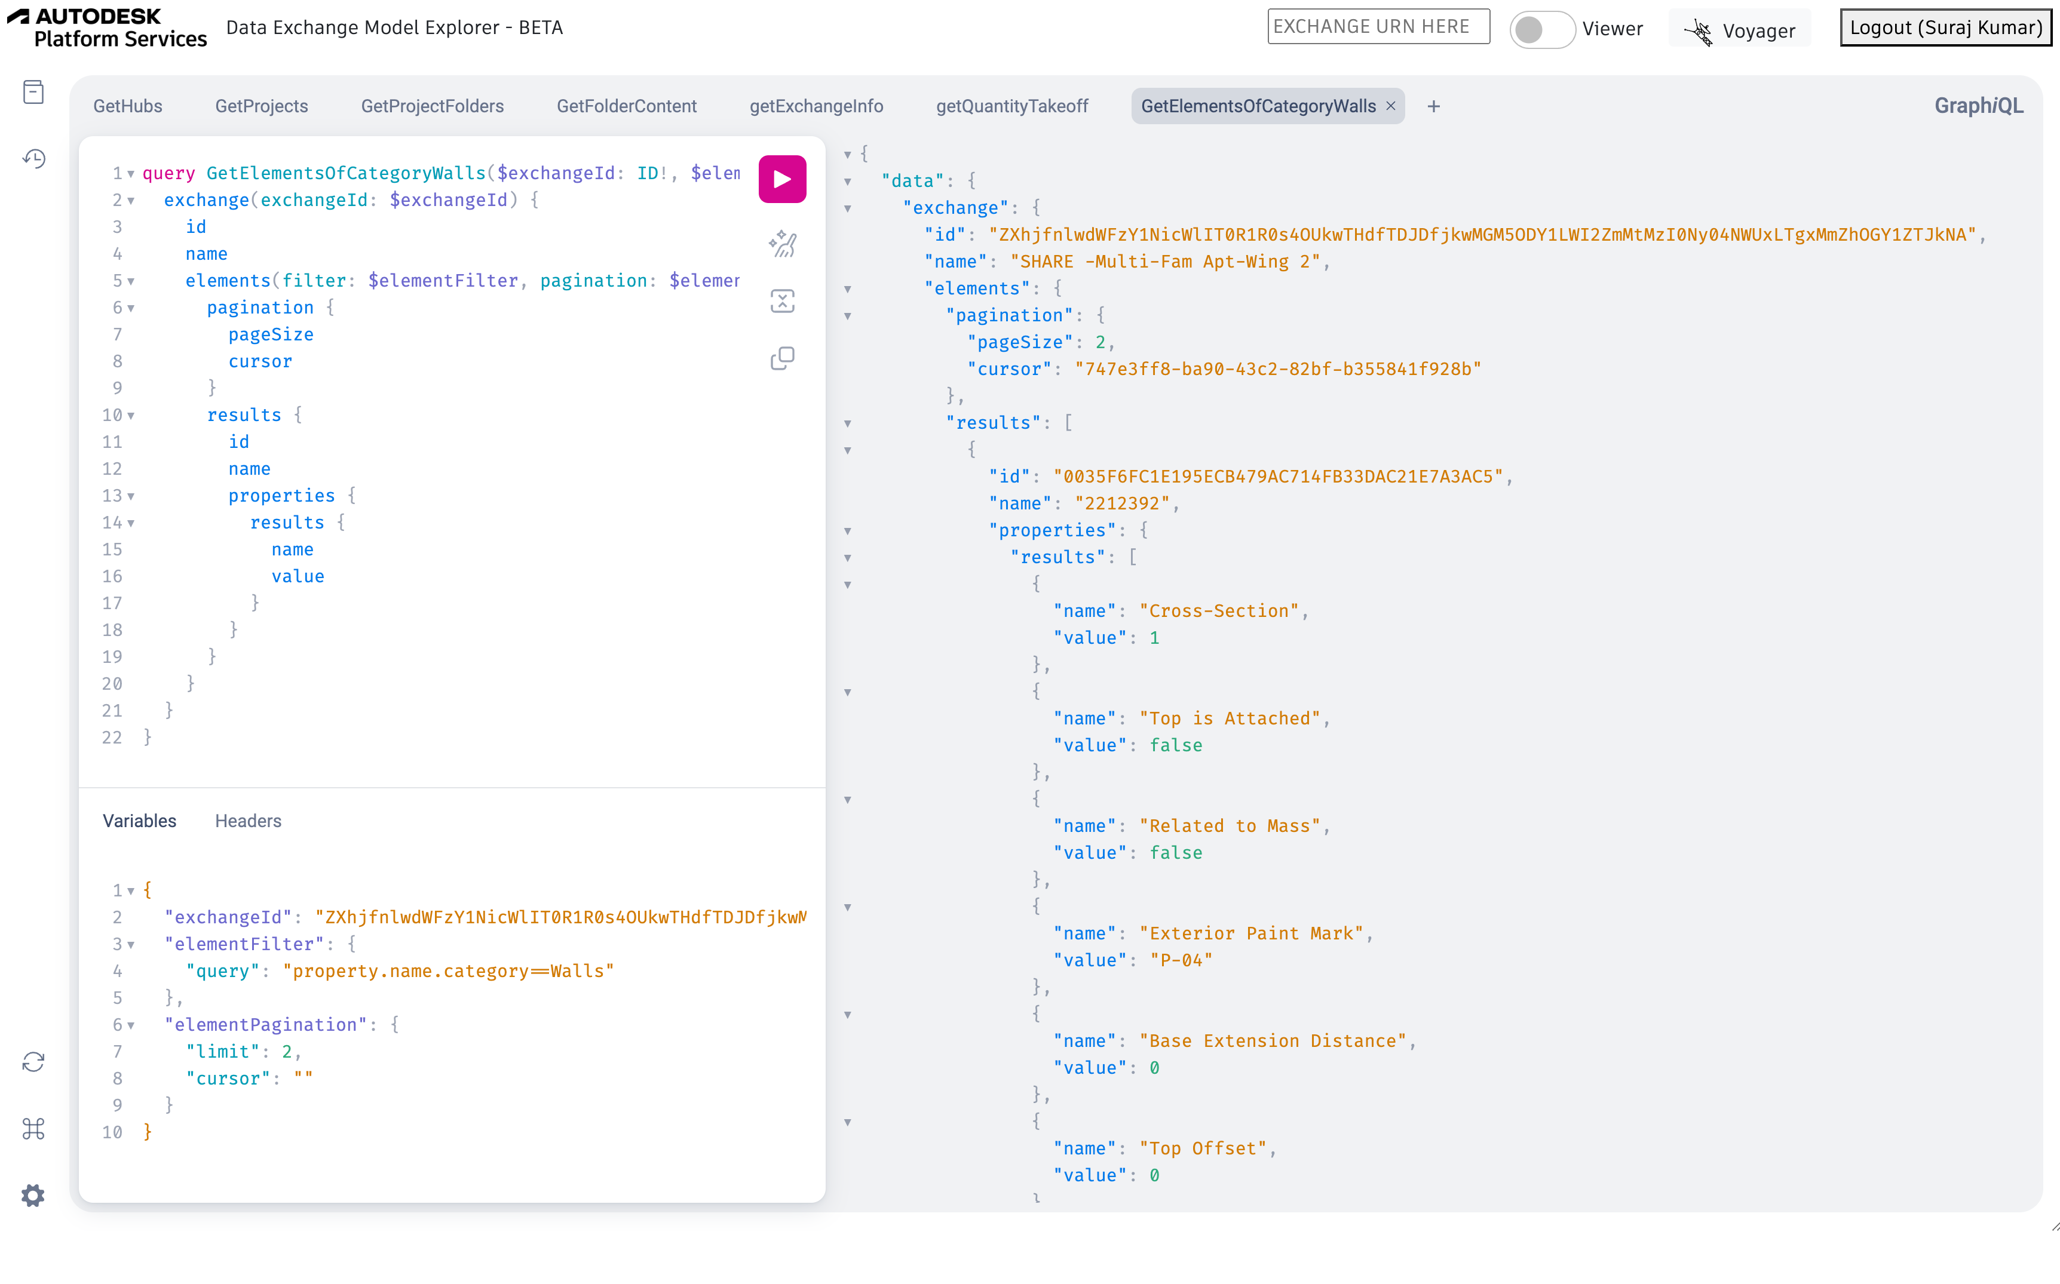Viewport: 2060px width, 1284px height.
Task: Collapse the properties block at line 13
Action: (x=131, y=496)
